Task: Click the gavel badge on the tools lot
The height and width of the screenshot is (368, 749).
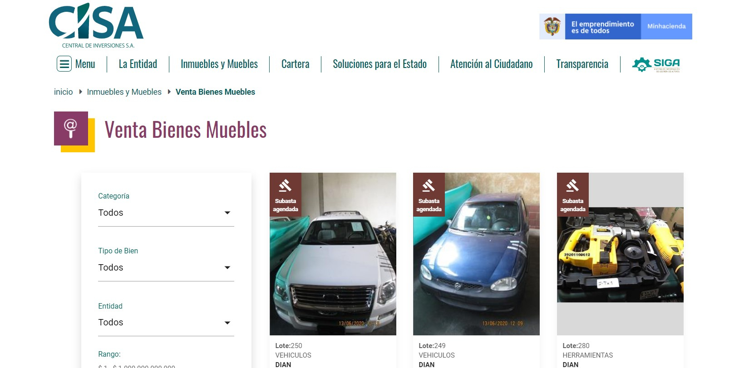Action: point(573,194)
